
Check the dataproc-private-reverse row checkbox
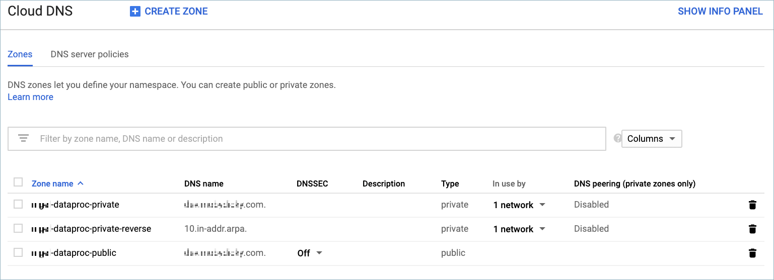pyautogui.click(x=18, y=228)
